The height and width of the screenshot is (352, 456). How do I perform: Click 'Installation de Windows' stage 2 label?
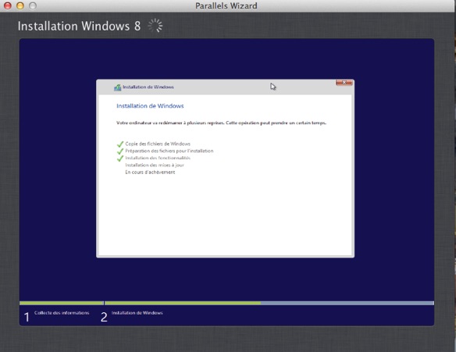(137, 313)
